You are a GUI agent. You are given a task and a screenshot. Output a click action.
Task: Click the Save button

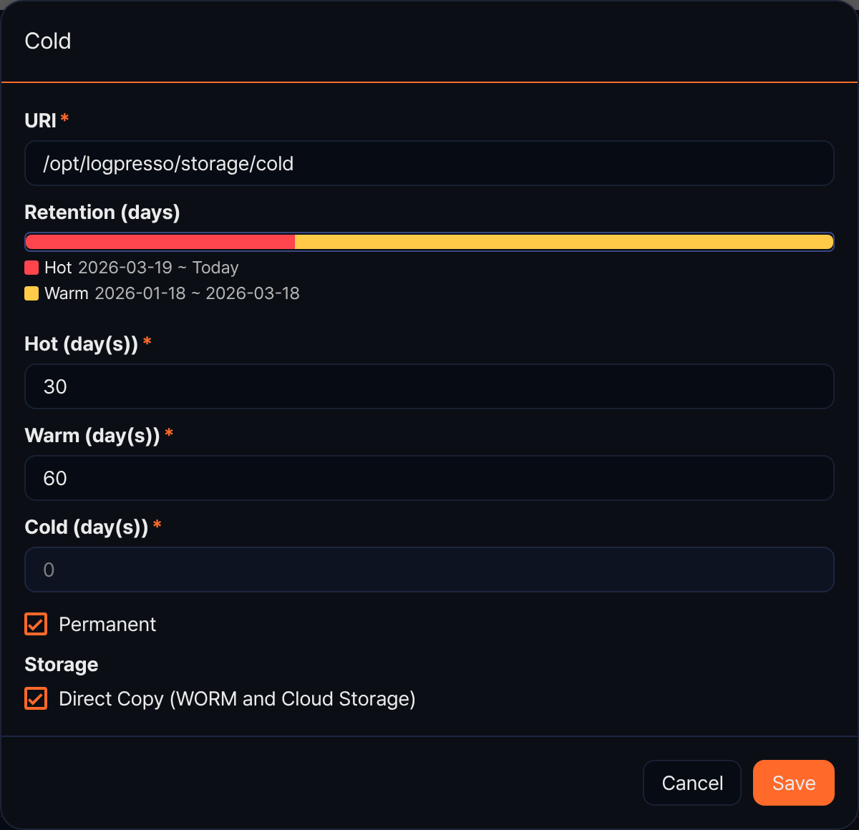[x=794, y=783]
